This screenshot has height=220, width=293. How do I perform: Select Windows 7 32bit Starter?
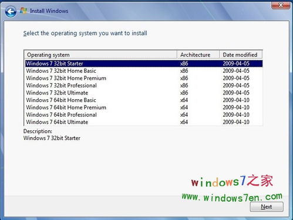pos(144,63)
